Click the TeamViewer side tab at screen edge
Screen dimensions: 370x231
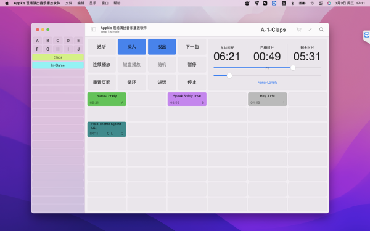pyautogui.click(x=366, y=35)
